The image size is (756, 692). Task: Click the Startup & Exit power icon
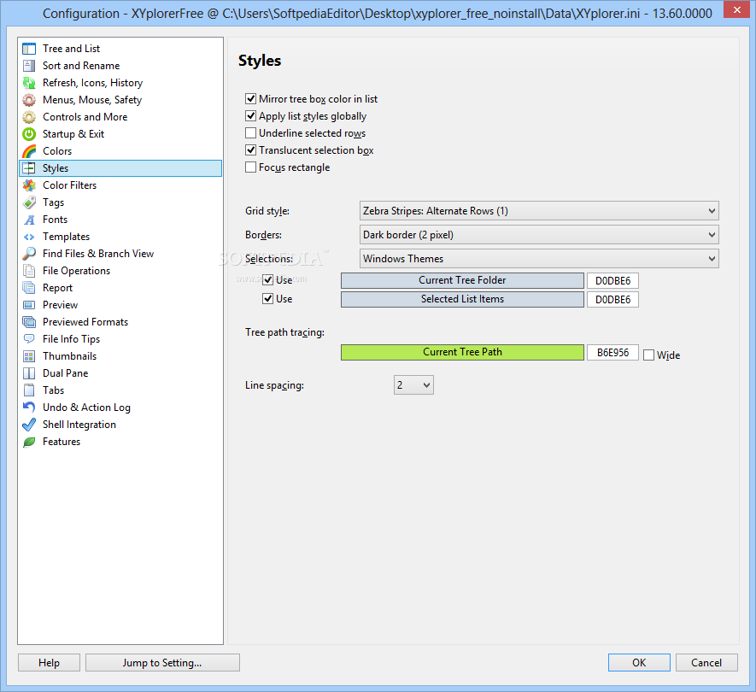tap(29, 134)
